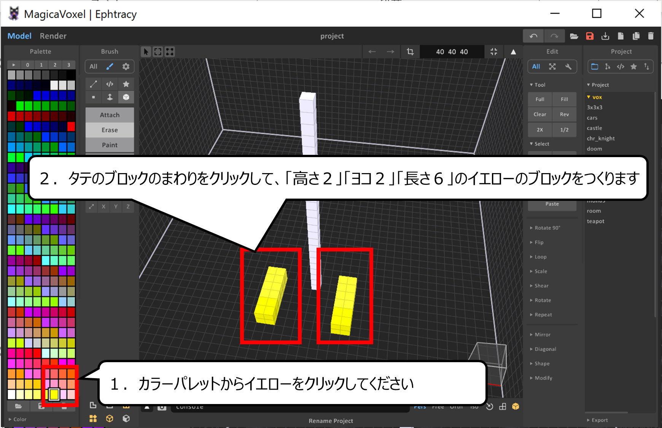Screen dimensions: 662x428
Task: Select the selected yellow palette swatch
Action: [x=54, y=395]
